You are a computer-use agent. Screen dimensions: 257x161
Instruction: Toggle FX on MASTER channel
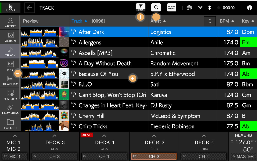243,156
